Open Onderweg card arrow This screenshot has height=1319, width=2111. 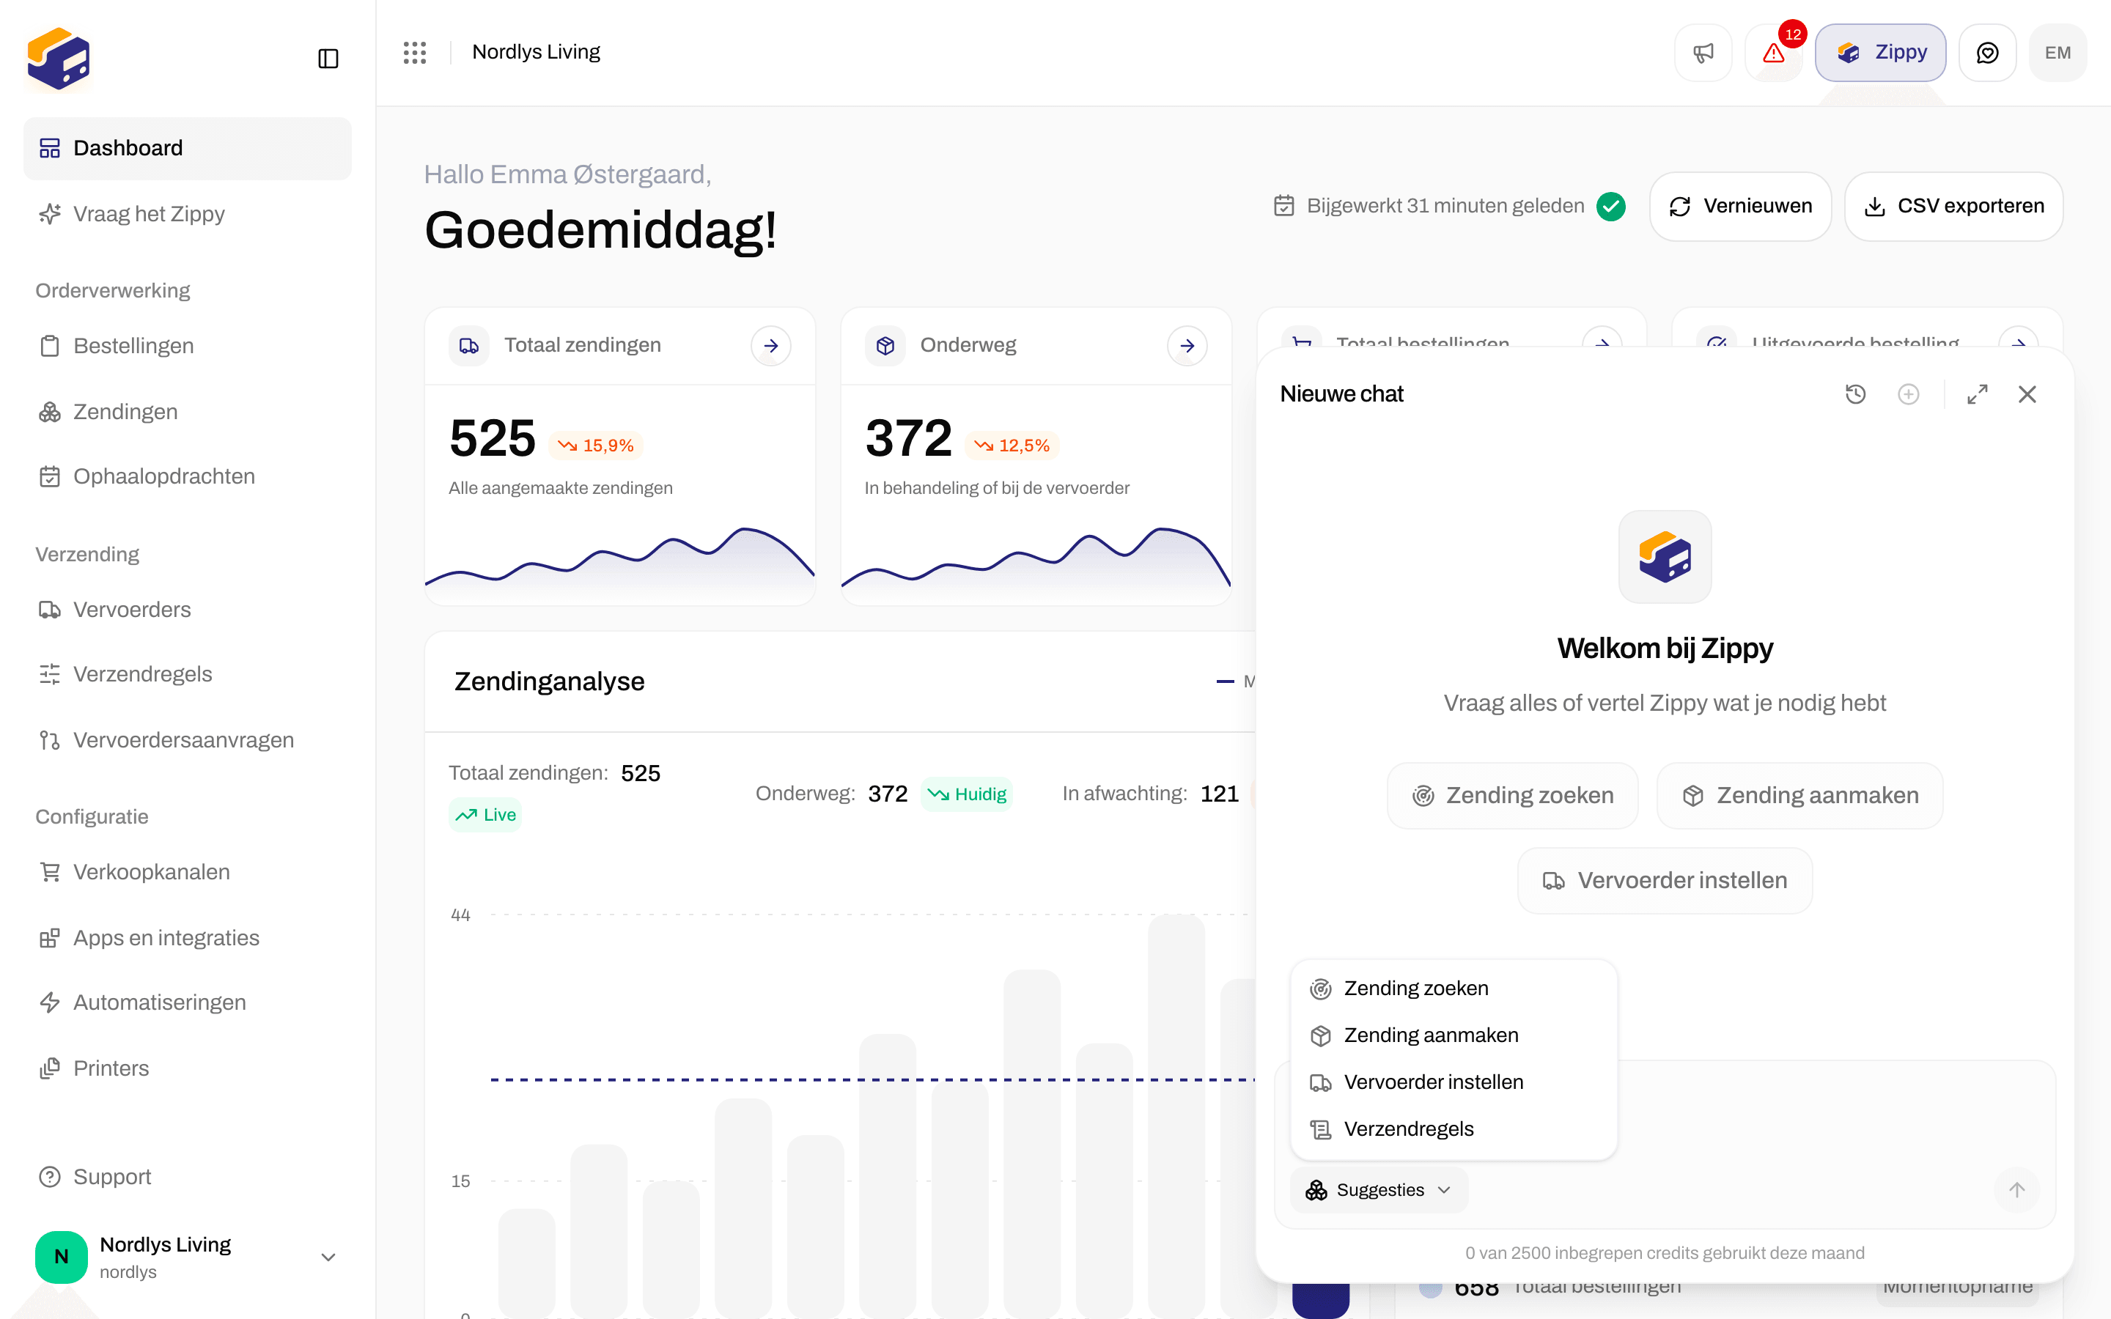[x=1187, y=347]
